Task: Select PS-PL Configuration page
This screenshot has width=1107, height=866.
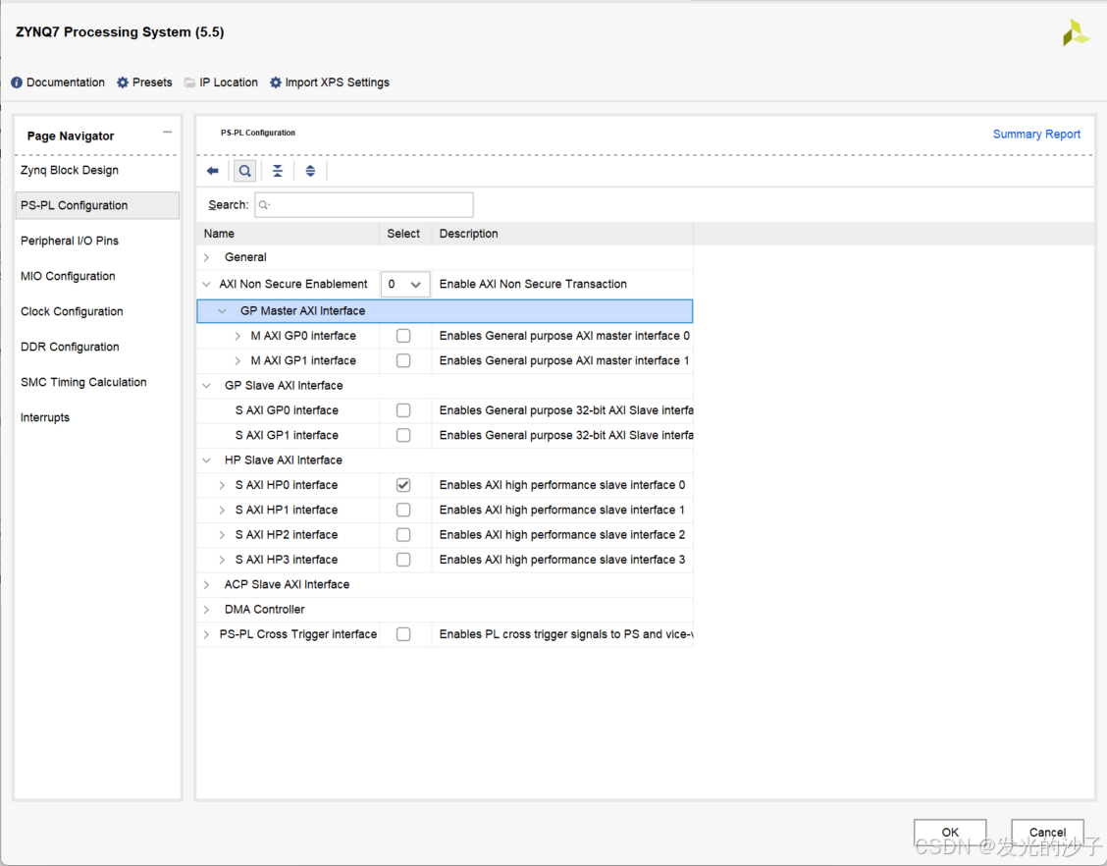Action: click(97, 205)
